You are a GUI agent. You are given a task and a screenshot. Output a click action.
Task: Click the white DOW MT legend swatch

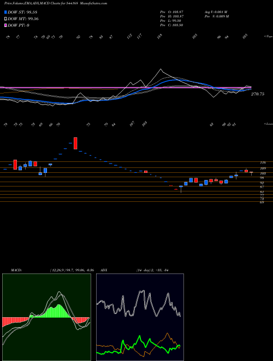point(5,19)
